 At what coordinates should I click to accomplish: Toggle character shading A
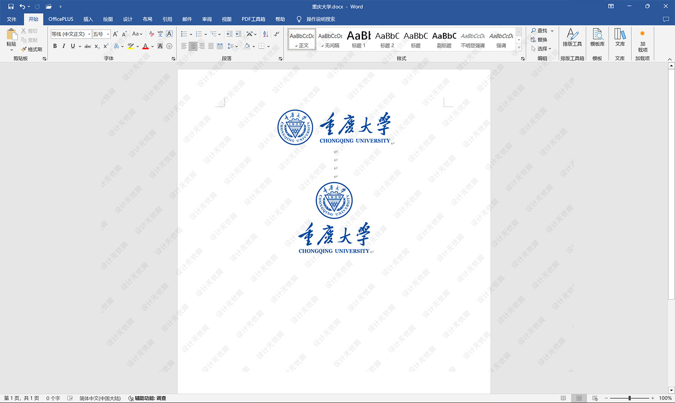coord(160,46)
